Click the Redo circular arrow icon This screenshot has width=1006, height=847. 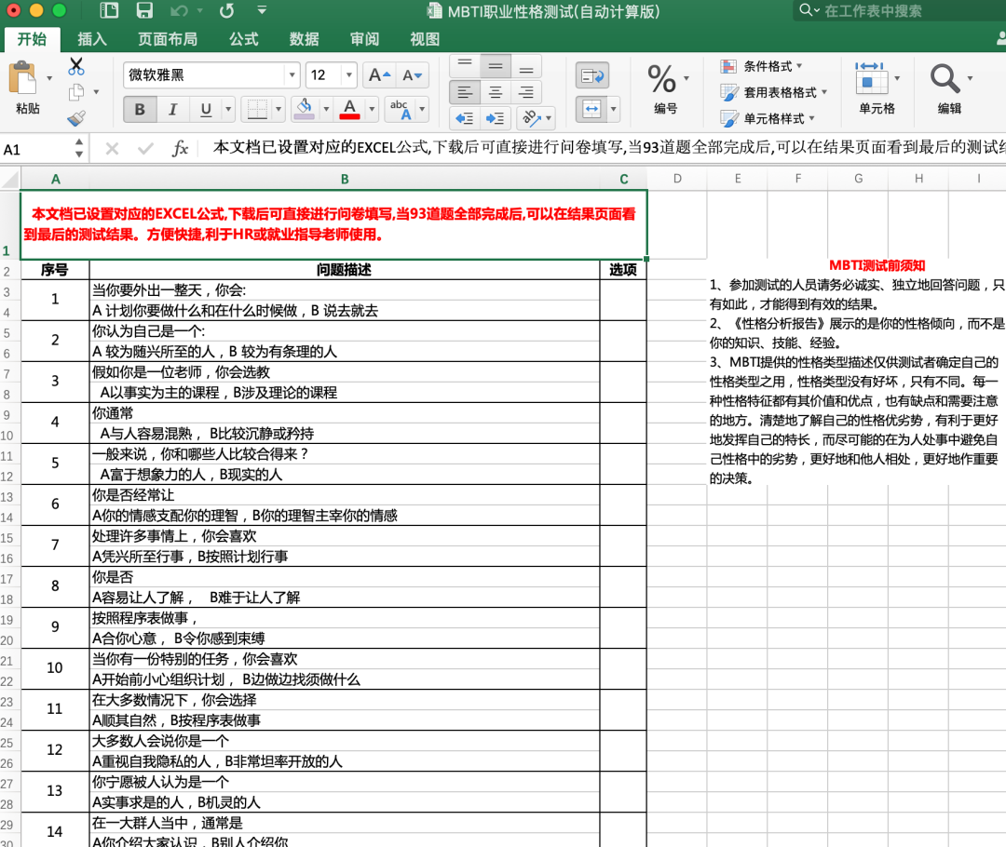point(225,11)
